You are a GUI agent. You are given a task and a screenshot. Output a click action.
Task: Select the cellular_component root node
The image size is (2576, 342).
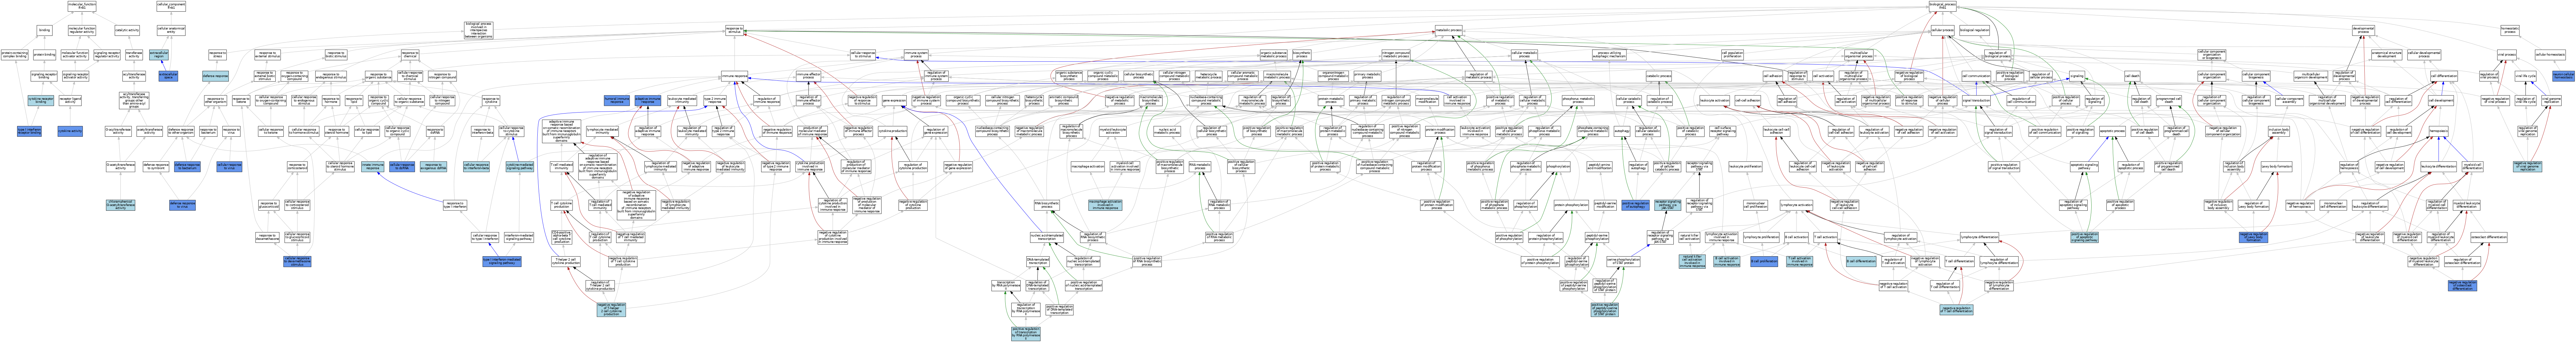(x=171, y=6)
